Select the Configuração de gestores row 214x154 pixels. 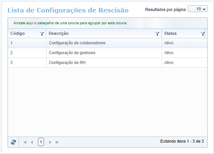point(107,53)
